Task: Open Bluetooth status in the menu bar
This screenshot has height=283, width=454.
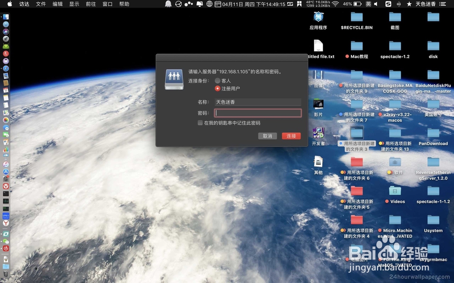Action: tap(399, 4)
